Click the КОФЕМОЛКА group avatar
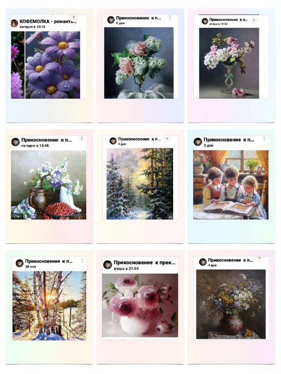The width and height of the screenshot is (281, 374). (x=15, y=23)
